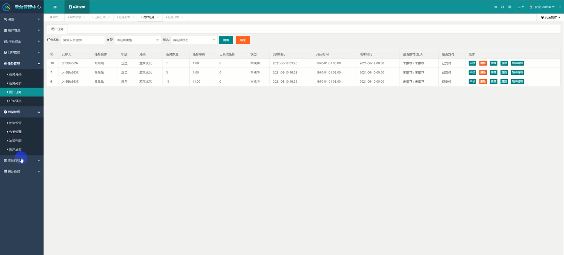Expand the 幸运商城 sidebar section
This screenshot has height=255, width=564.
21,160
